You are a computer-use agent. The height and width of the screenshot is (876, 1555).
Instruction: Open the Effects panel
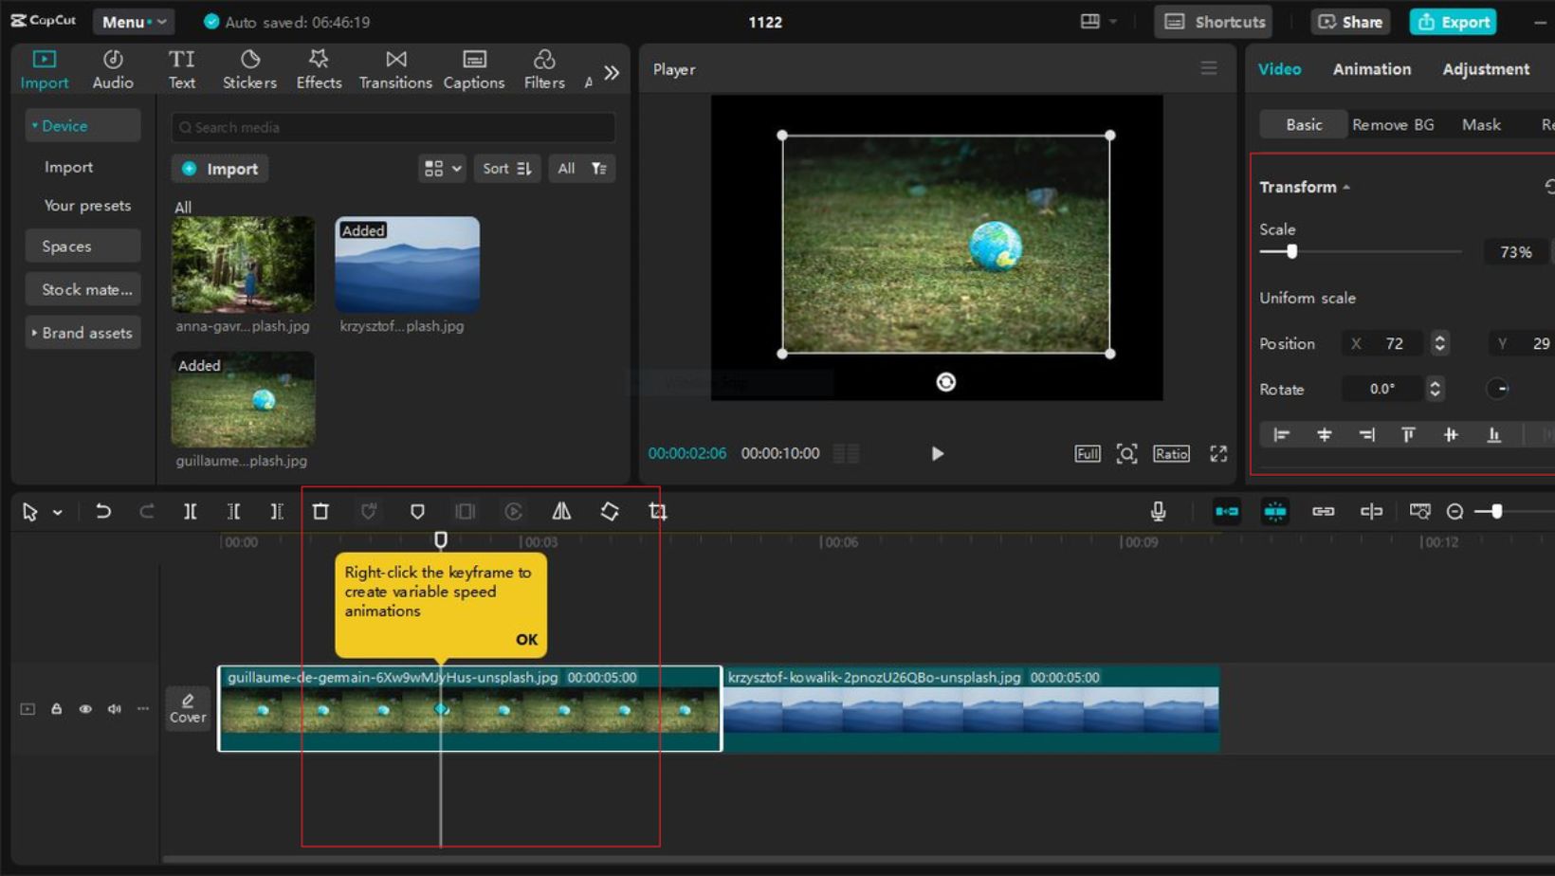point(319,69)
